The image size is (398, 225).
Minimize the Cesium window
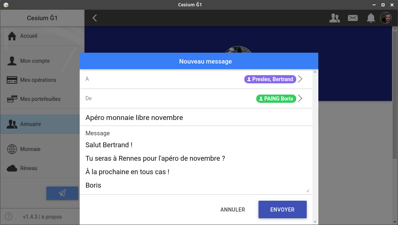[374, 5]
